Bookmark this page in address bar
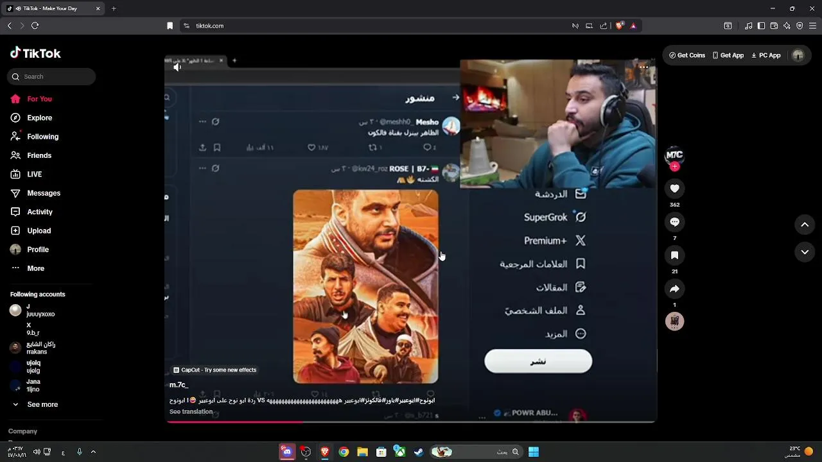The width and height of the screenshot is (822, 462). pyautogui.click(x=170, y=26)
